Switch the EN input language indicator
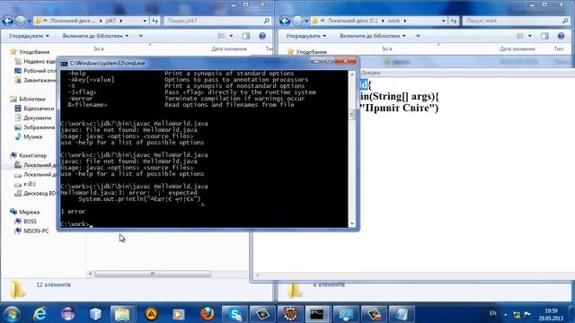Screen dimensions: 575x323 [x=493, y=313]
